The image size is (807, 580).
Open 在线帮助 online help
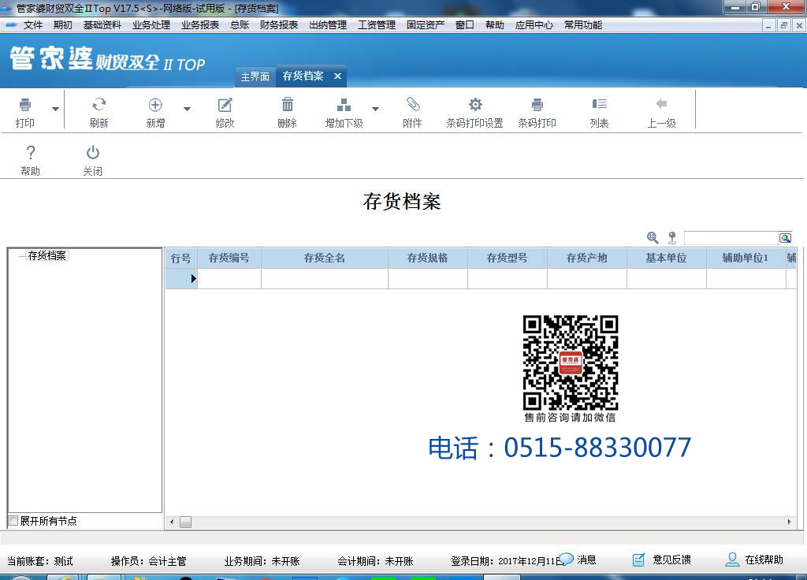click(x=754, y=560)
